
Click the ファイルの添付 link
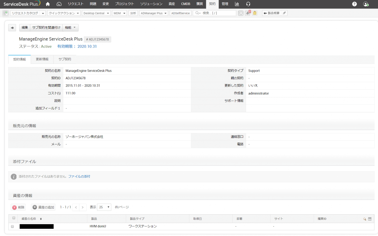tap(79, 177)
